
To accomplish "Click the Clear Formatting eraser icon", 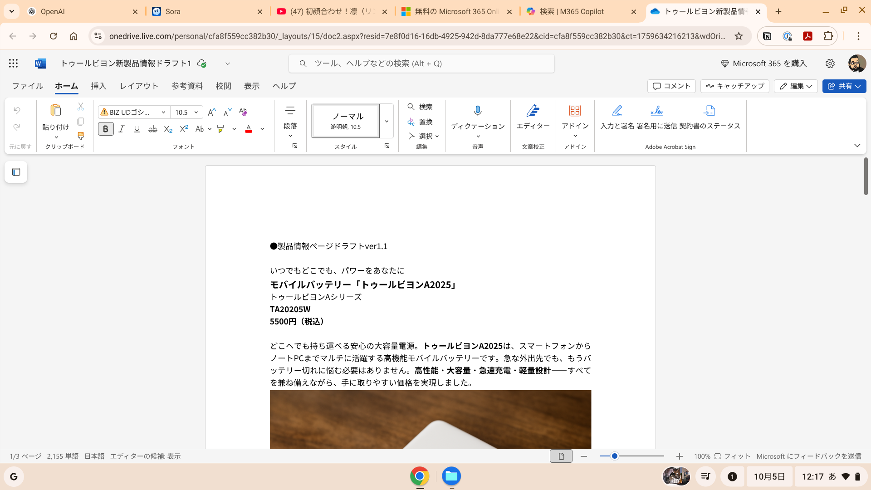I will tap(243, 112).
